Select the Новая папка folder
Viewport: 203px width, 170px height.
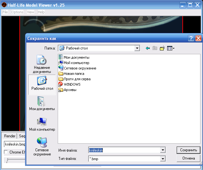[74, 74]
